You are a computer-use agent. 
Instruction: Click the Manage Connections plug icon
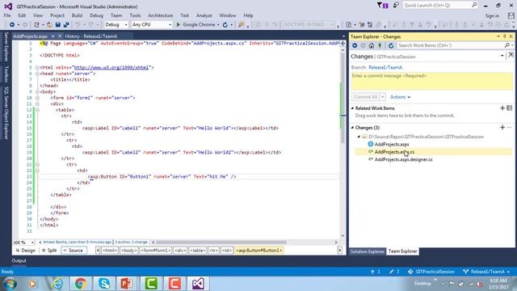point(380,45)
